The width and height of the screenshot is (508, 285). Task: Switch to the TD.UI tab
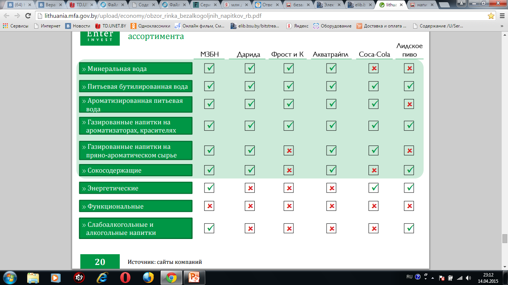pos(81,5)
